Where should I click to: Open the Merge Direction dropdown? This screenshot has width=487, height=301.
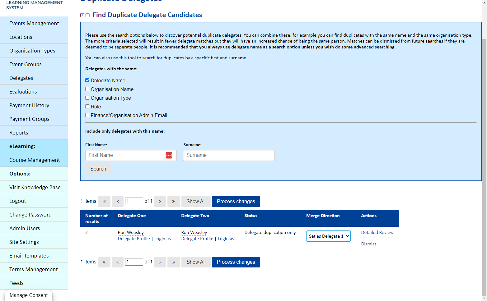tap(328, 236)
